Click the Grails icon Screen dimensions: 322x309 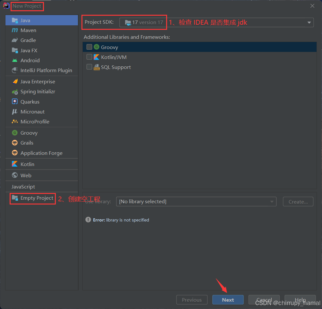15,143
